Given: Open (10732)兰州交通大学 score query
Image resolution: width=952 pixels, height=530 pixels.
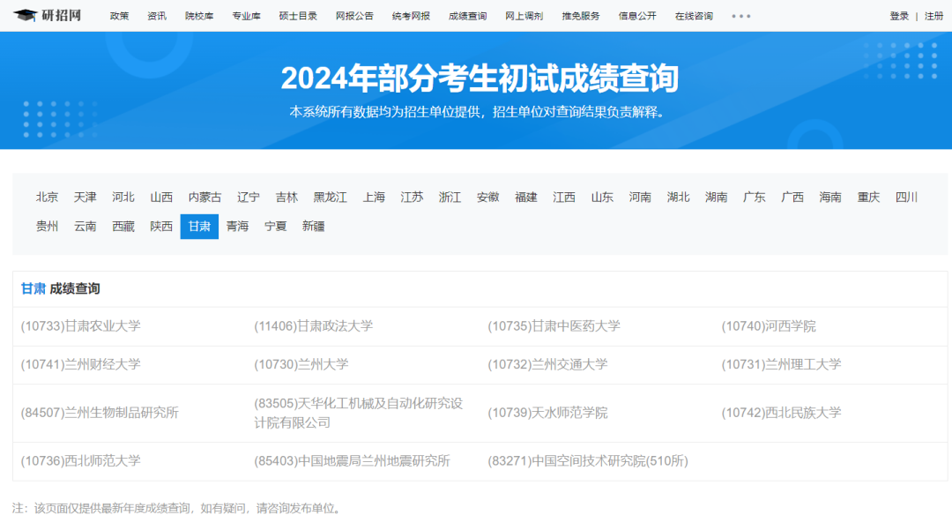Looking at the screenshot, I should pyautogui.click(x=547, y=364).
